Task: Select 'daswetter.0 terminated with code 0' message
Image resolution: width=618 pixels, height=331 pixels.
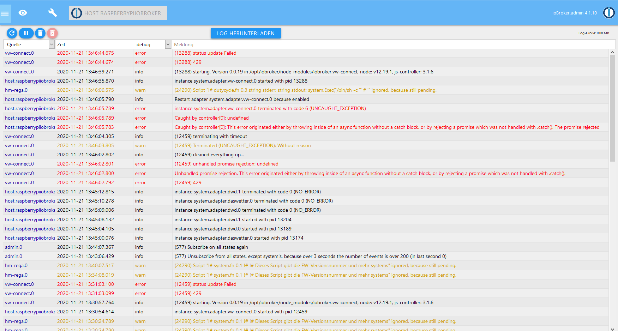Action: click(x=253, y=201)
